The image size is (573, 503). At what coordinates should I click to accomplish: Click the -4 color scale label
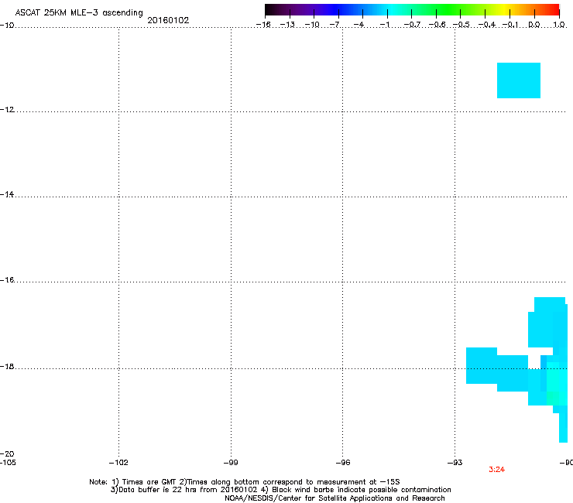359,25
